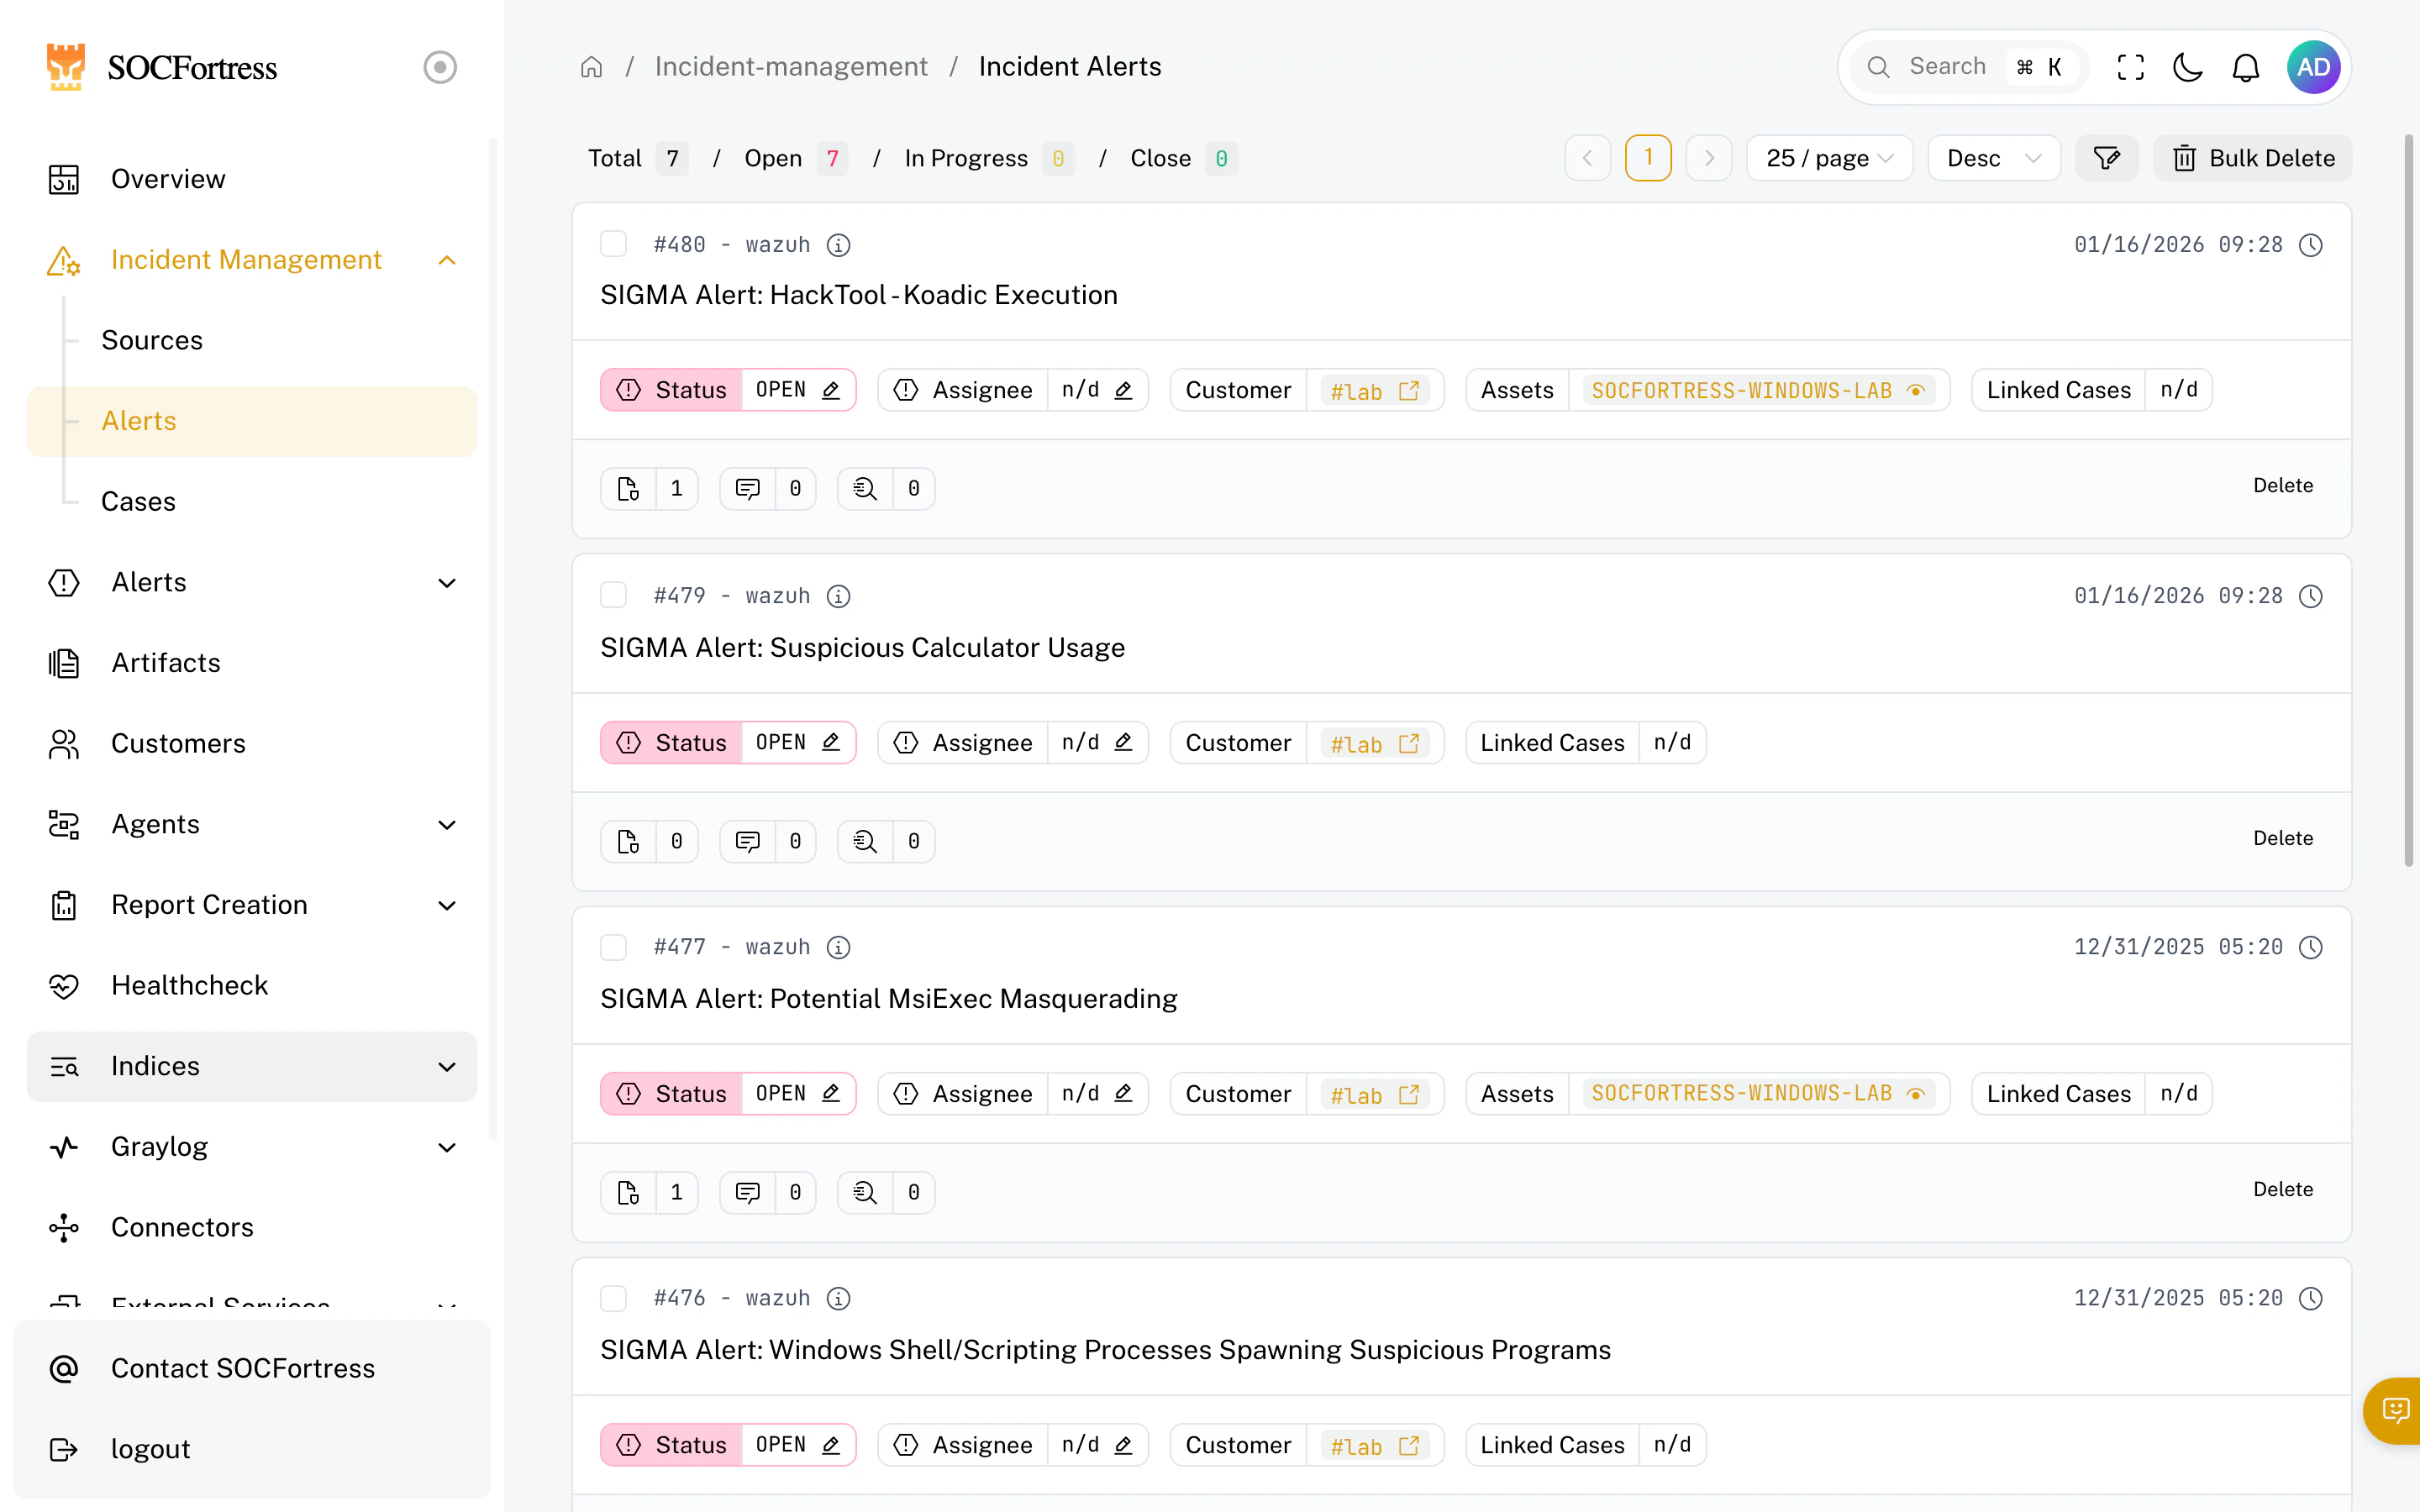Show info for alert #480
The image size is (2420, 1512).
[838, 245]
